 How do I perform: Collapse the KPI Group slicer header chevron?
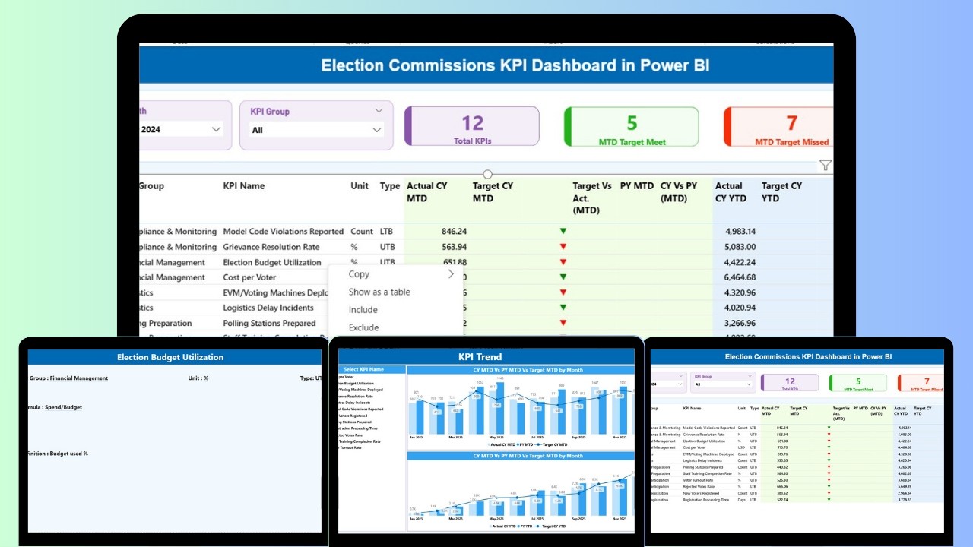tap(379, 111)
